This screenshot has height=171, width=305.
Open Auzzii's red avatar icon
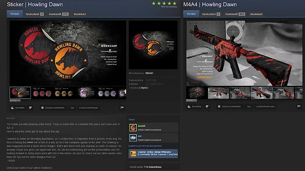[133, 128]
